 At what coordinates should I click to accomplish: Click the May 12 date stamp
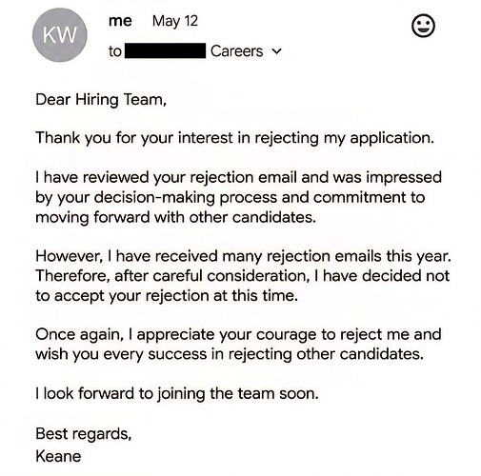[x=175, y=21]
